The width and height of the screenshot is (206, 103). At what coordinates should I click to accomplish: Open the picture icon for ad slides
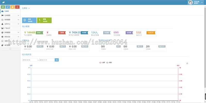(2, 28)
